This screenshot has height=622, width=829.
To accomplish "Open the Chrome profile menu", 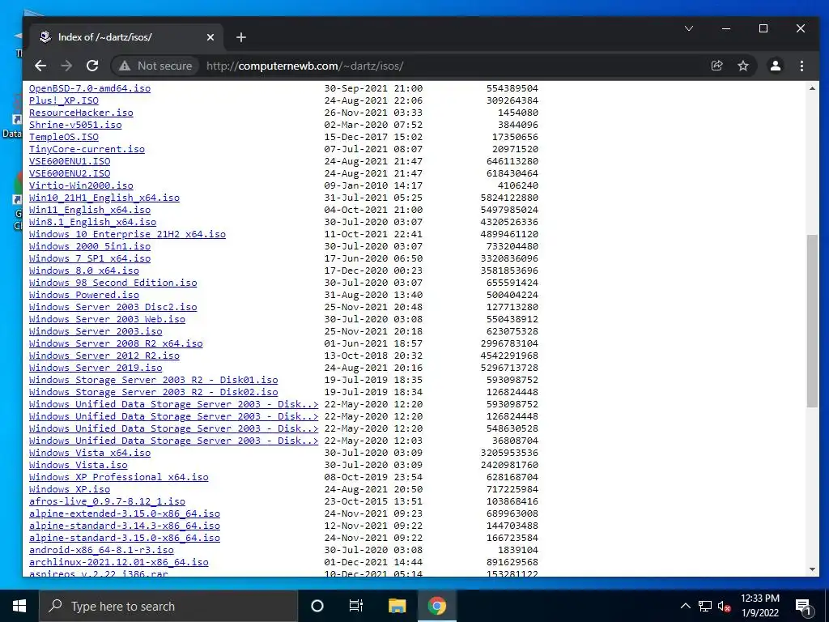I will point(776,66).
